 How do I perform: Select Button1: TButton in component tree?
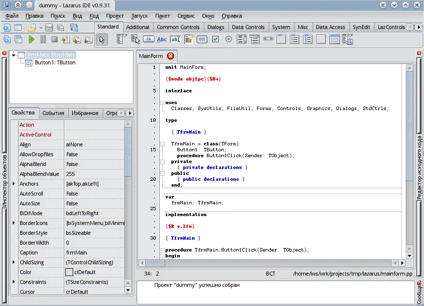click(55, 63)
